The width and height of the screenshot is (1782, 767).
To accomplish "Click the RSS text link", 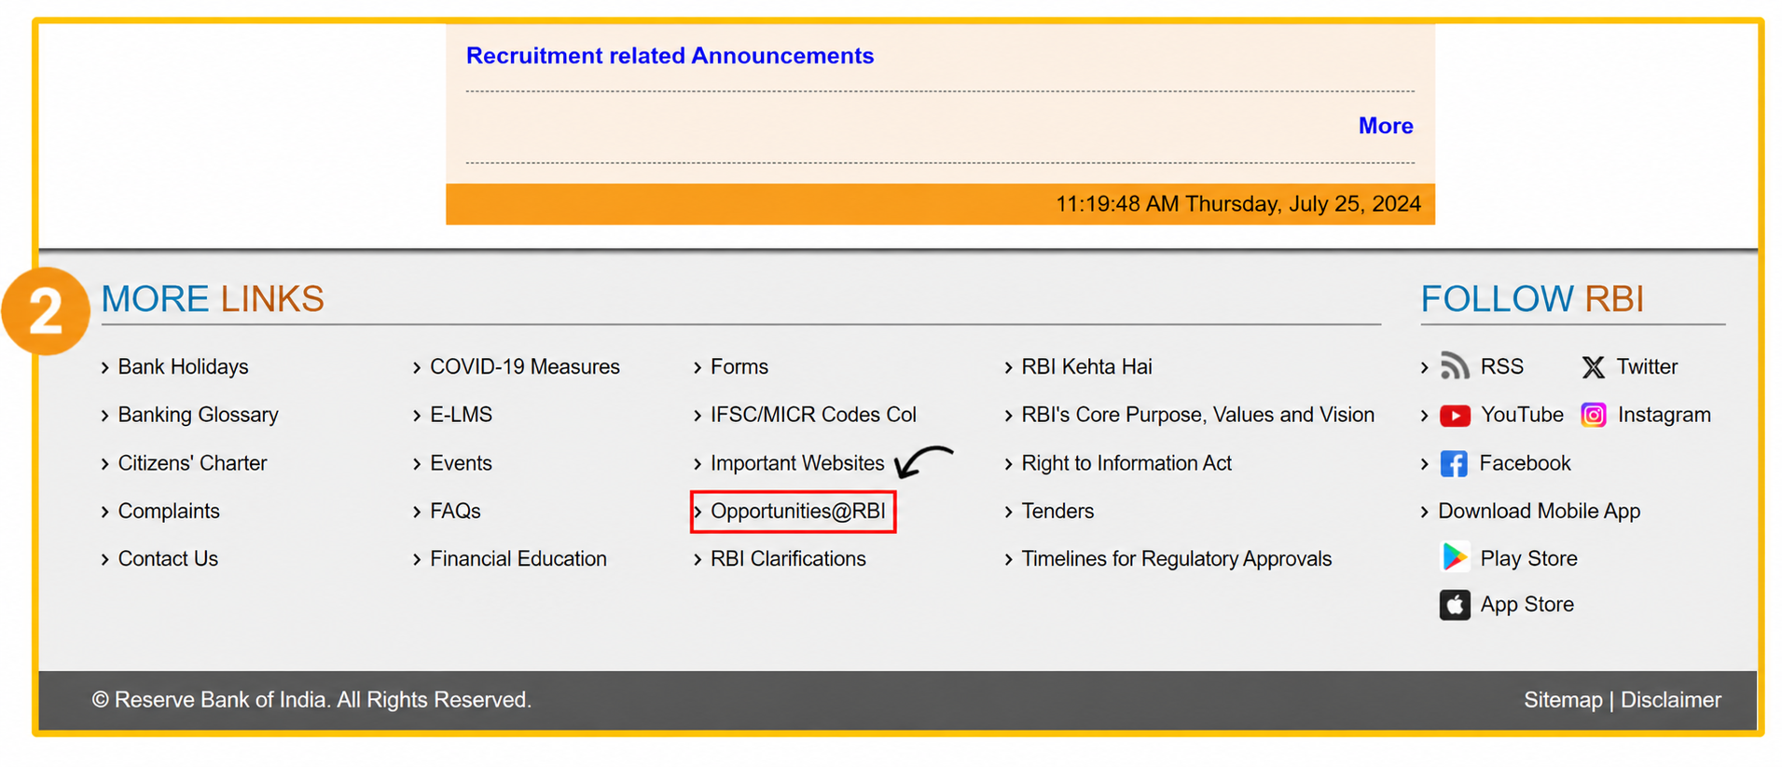I will point(1501,367).
